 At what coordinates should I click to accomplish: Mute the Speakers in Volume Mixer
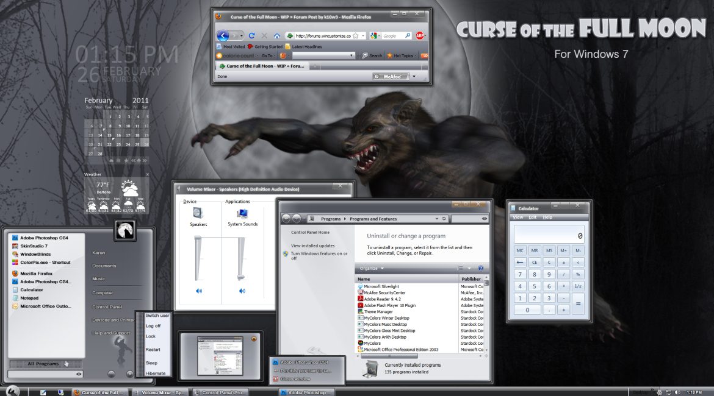[x=199, y=291]
